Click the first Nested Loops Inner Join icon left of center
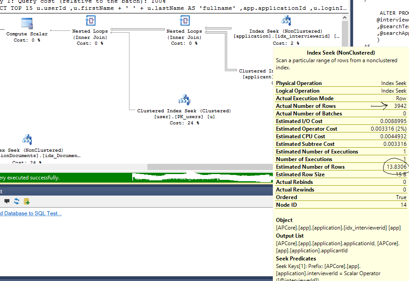The height and width of the screenshot is (281, 409). pyautogui.click(x=90, y=21)
